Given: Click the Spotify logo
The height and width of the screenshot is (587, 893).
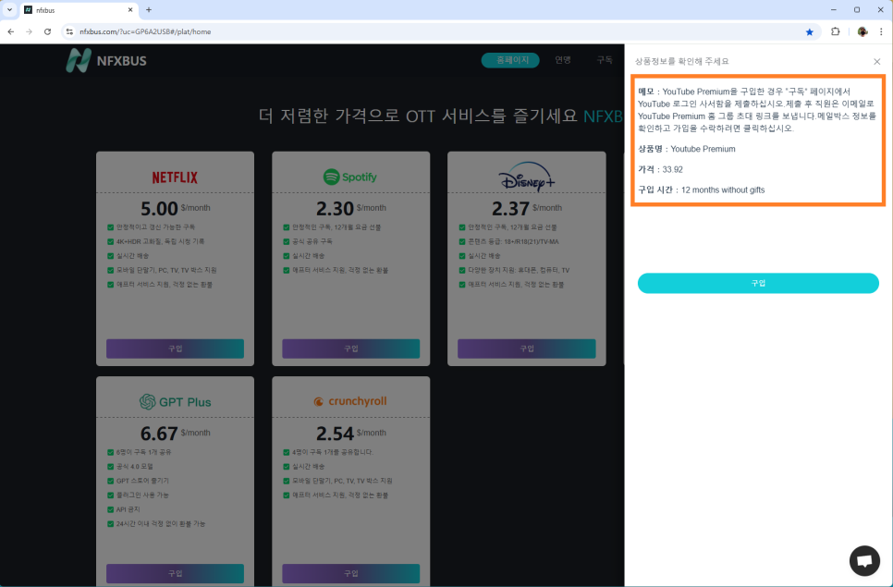Looking at the screenshot, I should click(x=350, y=177).
